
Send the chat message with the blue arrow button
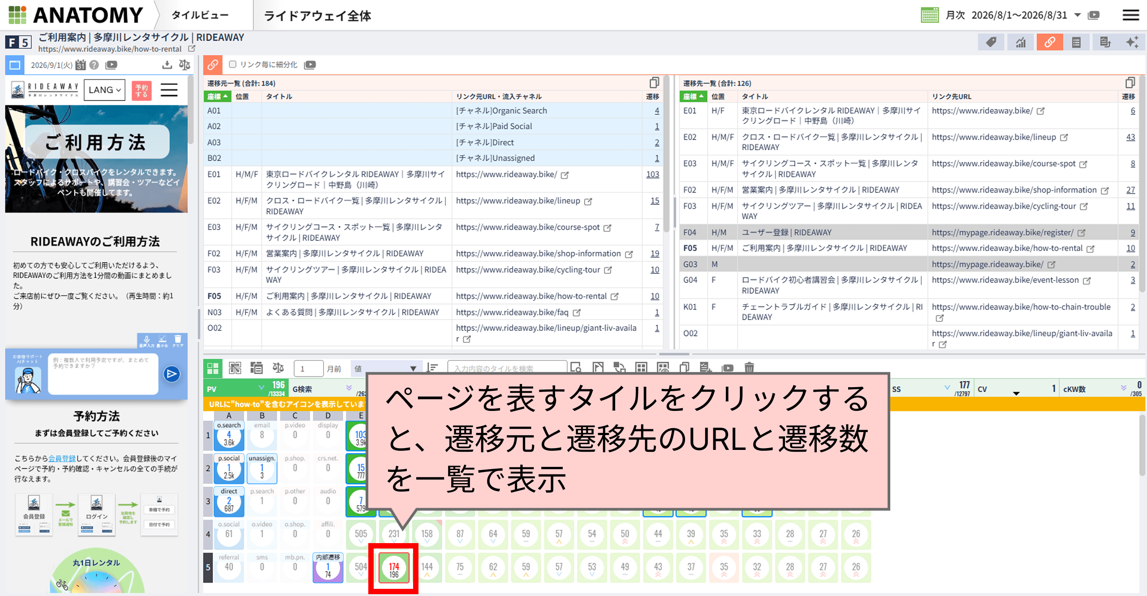172,374
